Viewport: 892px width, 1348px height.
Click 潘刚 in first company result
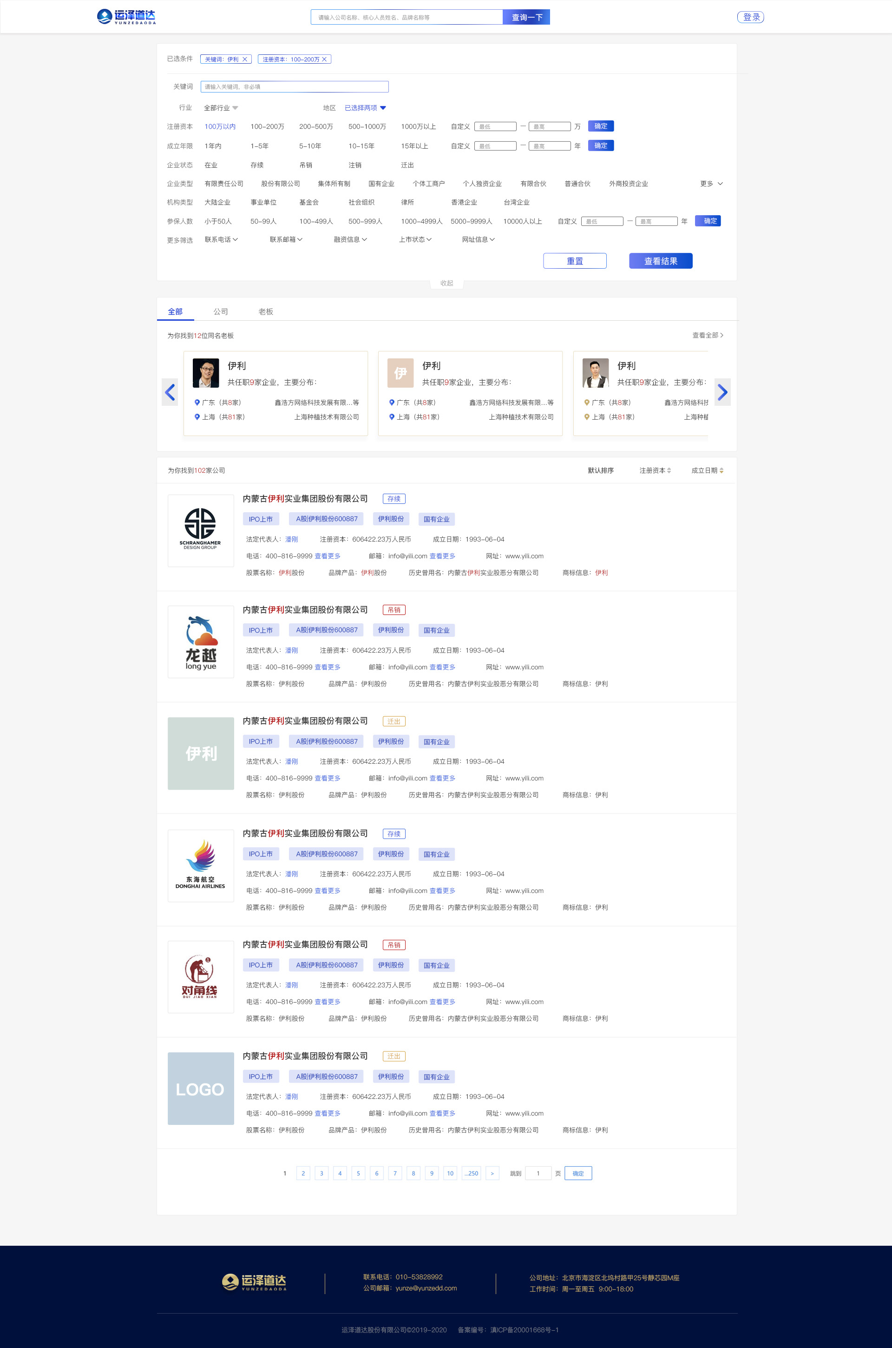tap(291, 539)
